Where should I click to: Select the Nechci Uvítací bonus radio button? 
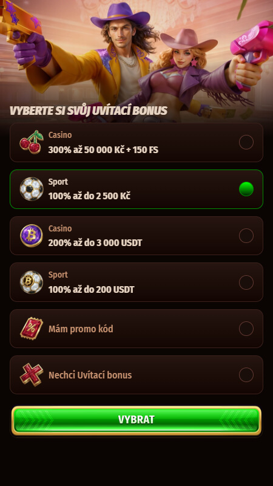pyautogui.click(x=246, y=375)
